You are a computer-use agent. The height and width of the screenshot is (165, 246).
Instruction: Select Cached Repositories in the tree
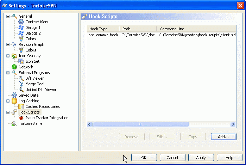[x=43, y=106]
